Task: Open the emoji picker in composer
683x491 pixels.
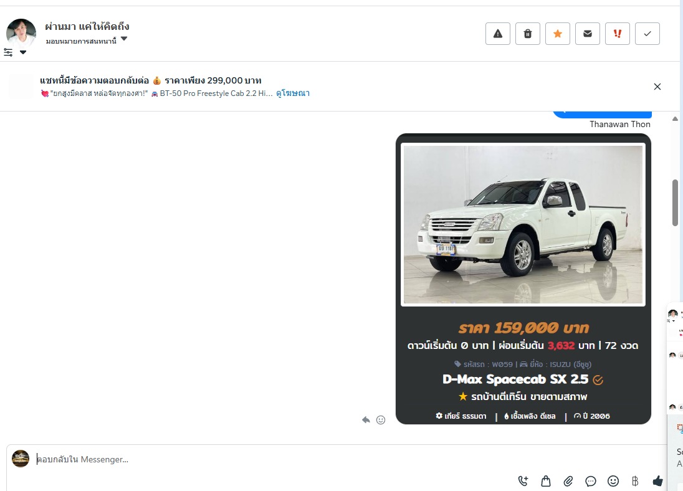Action: point(613,481)
